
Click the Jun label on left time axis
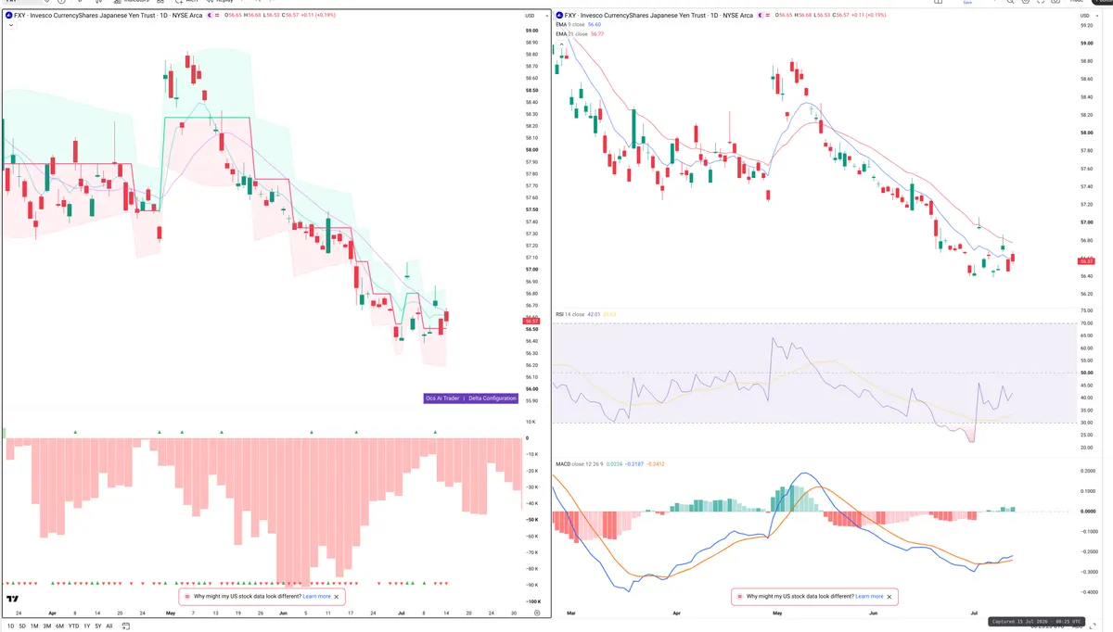(x=283, y=613)
